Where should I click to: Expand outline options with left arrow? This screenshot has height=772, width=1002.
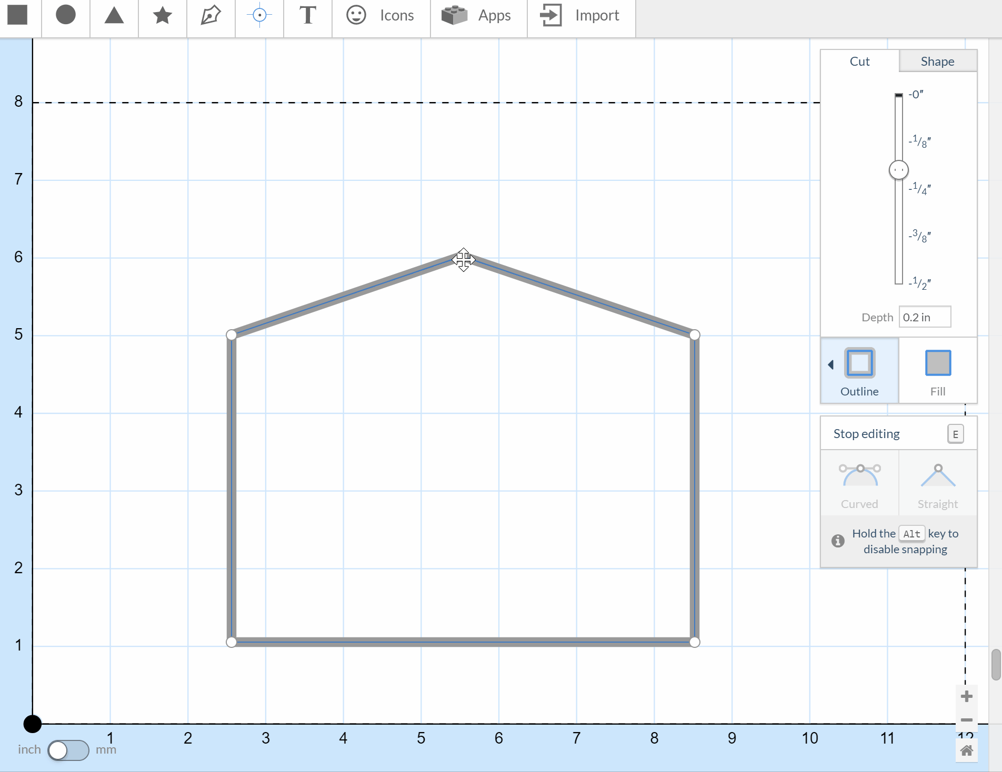click(830, 364)
